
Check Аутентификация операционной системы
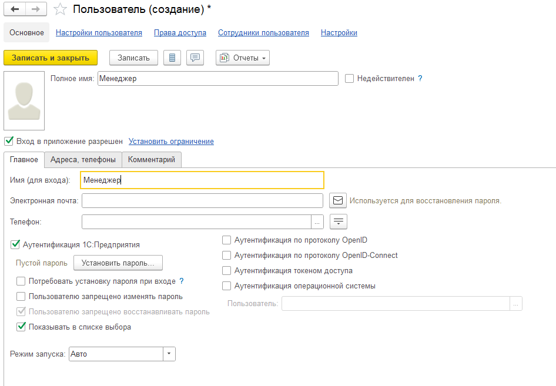(x=227, y=286)
